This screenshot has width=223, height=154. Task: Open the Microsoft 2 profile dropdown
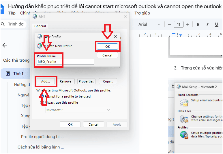click(x=78, y=110)
